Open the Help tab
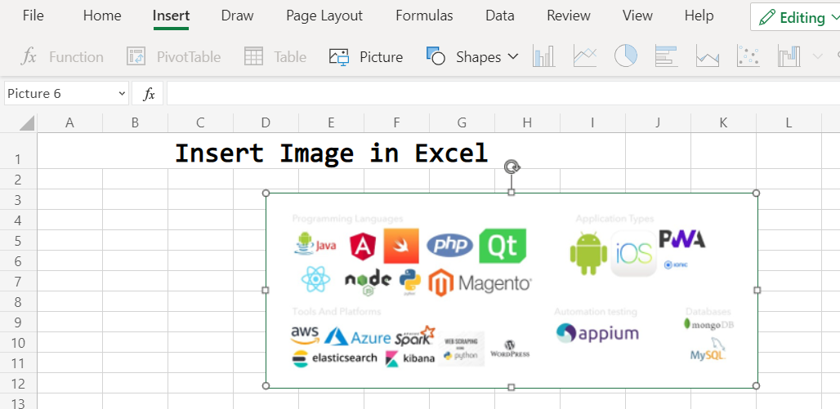The height and width of the screenshot is (409, 840). 699,16
